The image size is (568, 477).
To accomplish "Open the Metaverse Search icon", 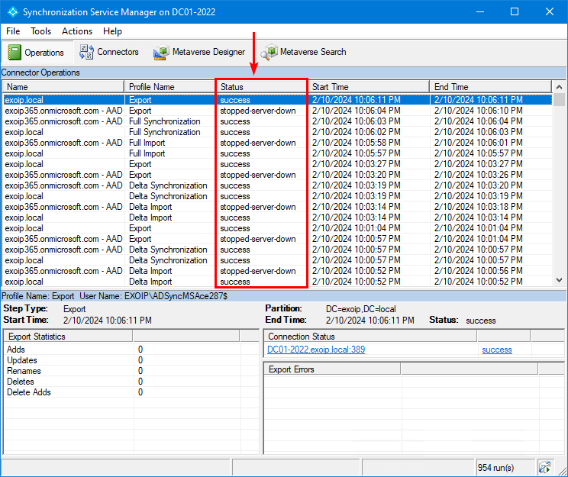I will point(269,52).
